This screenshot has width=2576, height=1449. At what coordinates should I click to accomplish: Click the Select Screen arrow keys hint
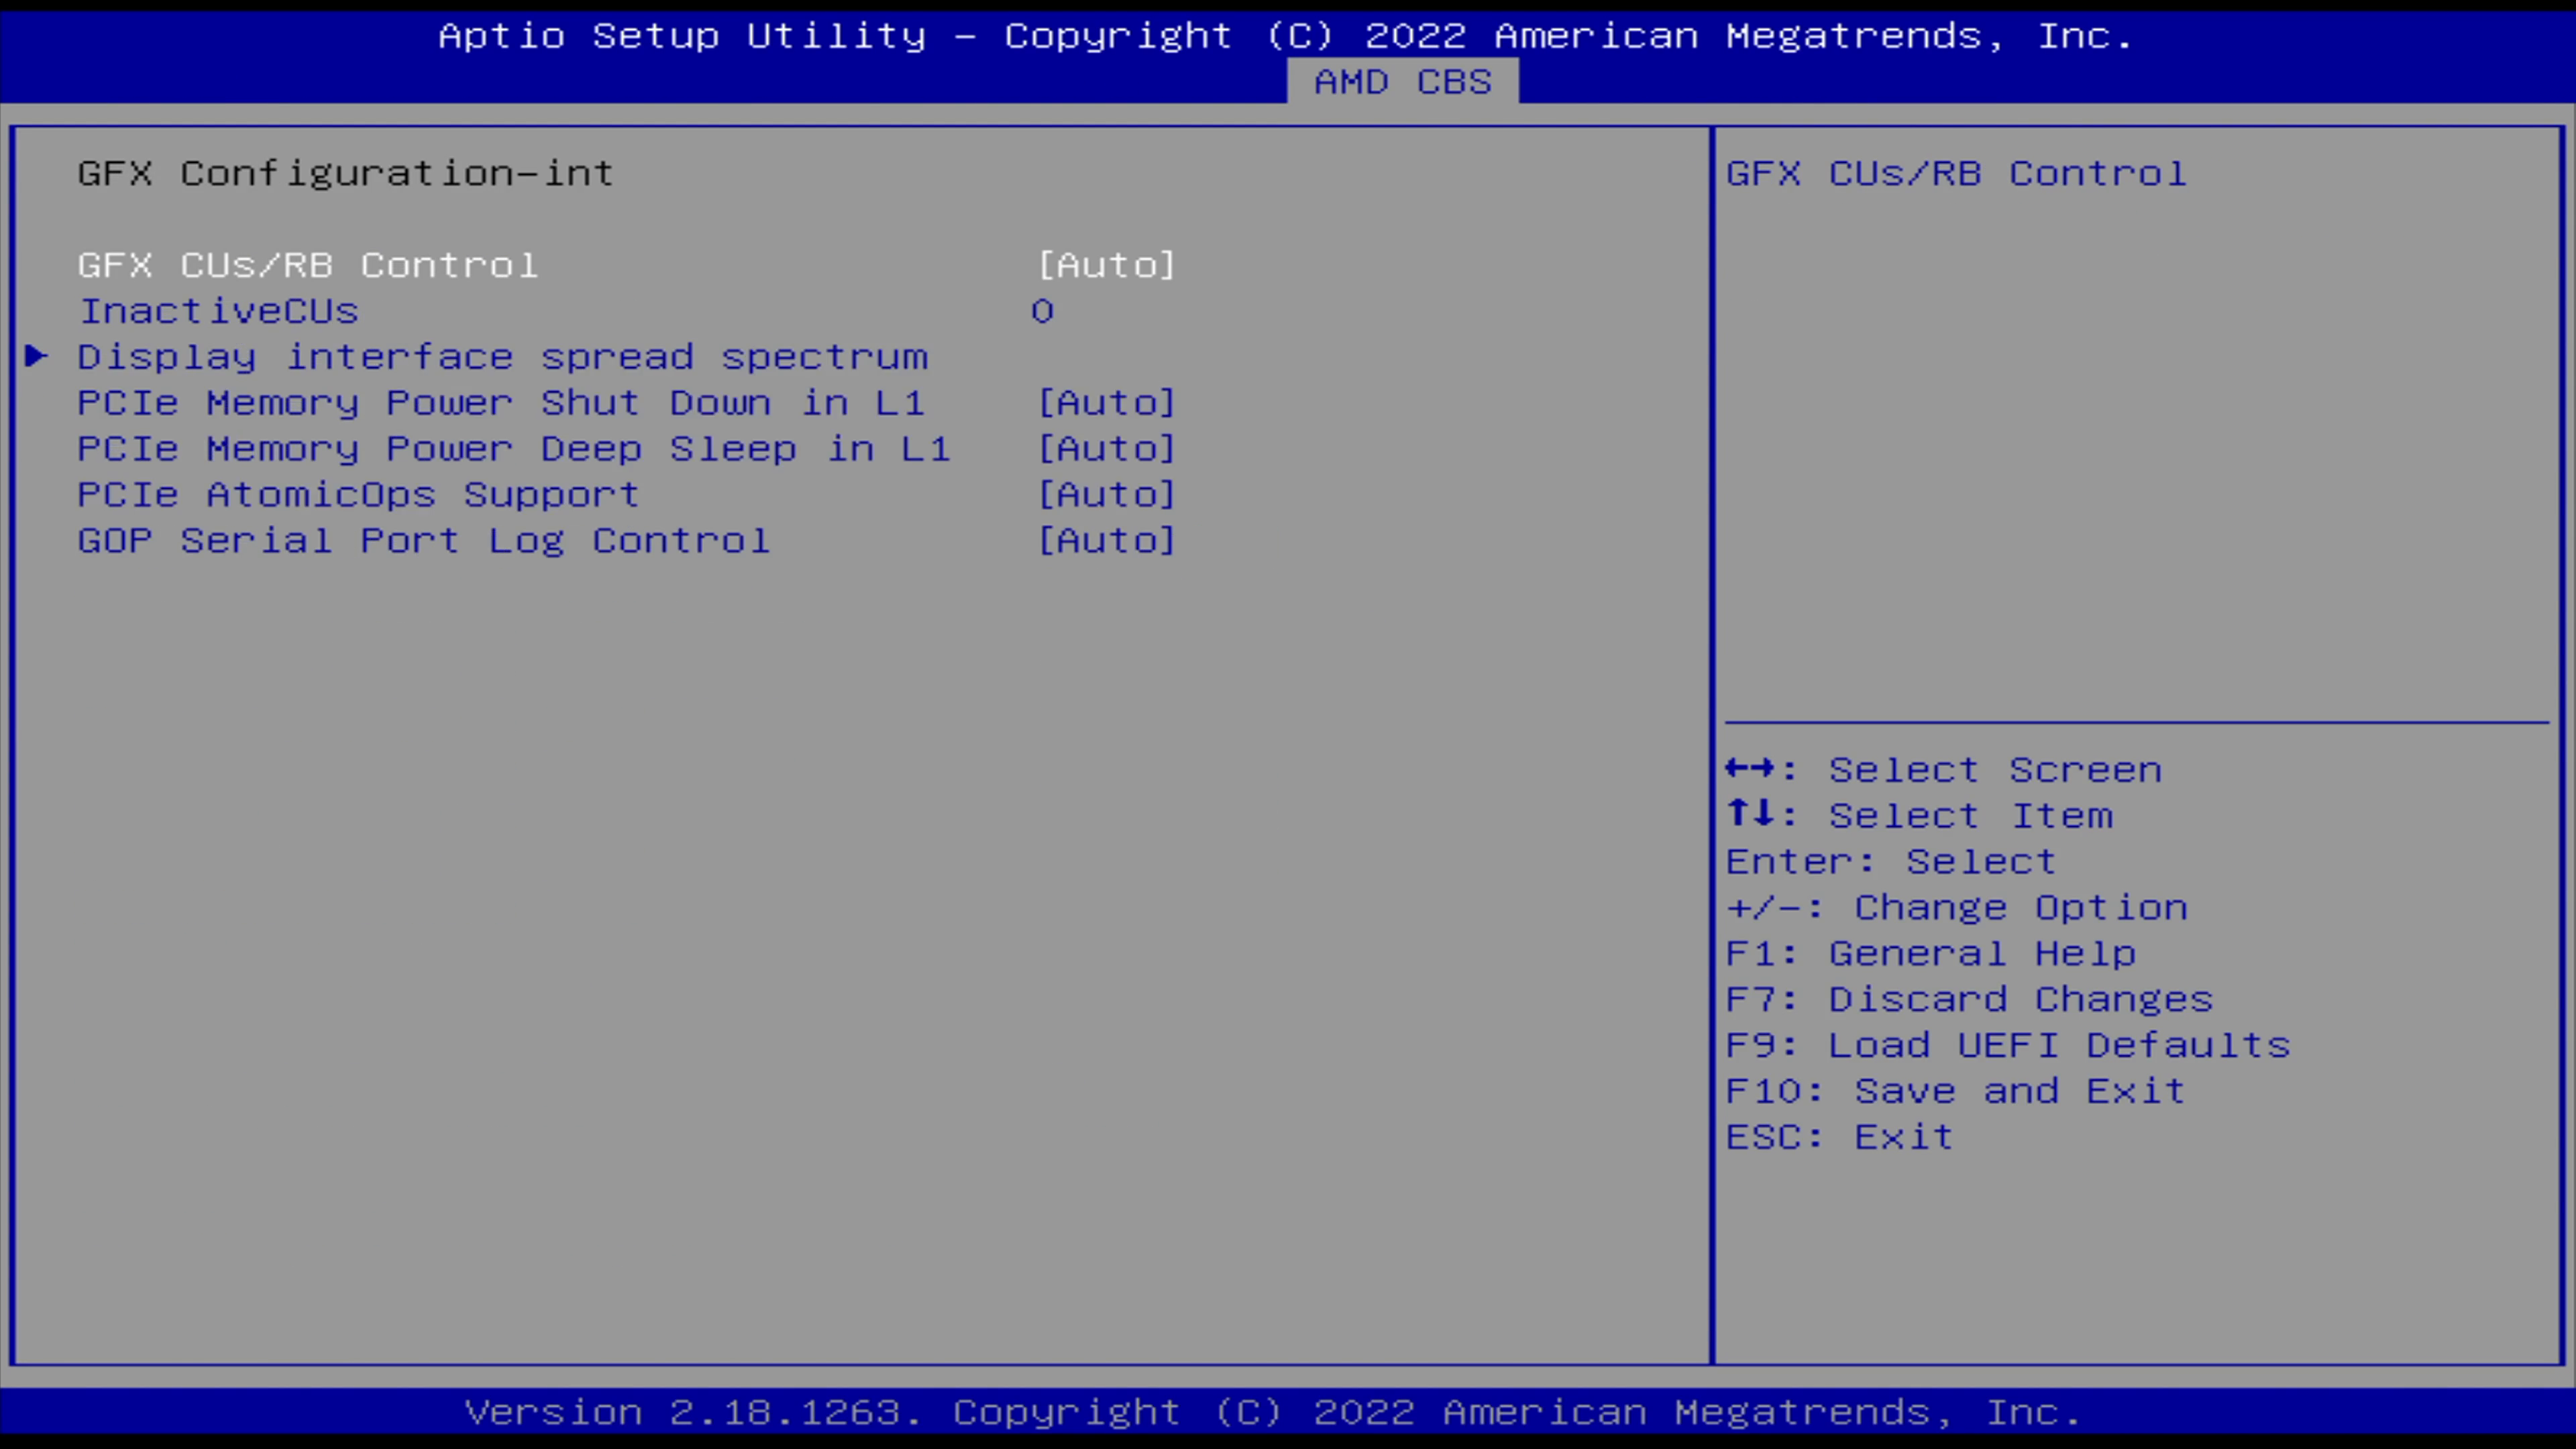pos(1944,769)
